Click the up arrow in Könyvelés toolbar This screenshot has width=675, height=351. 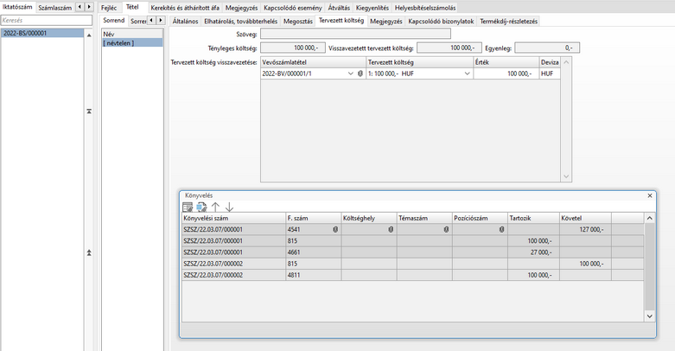[216, 207]
